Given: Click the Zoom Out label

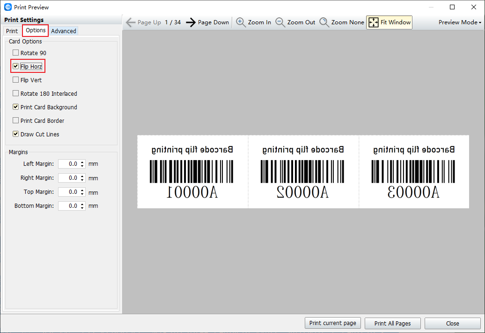Looking at the screenshot, I should click(x=301, y=22).
